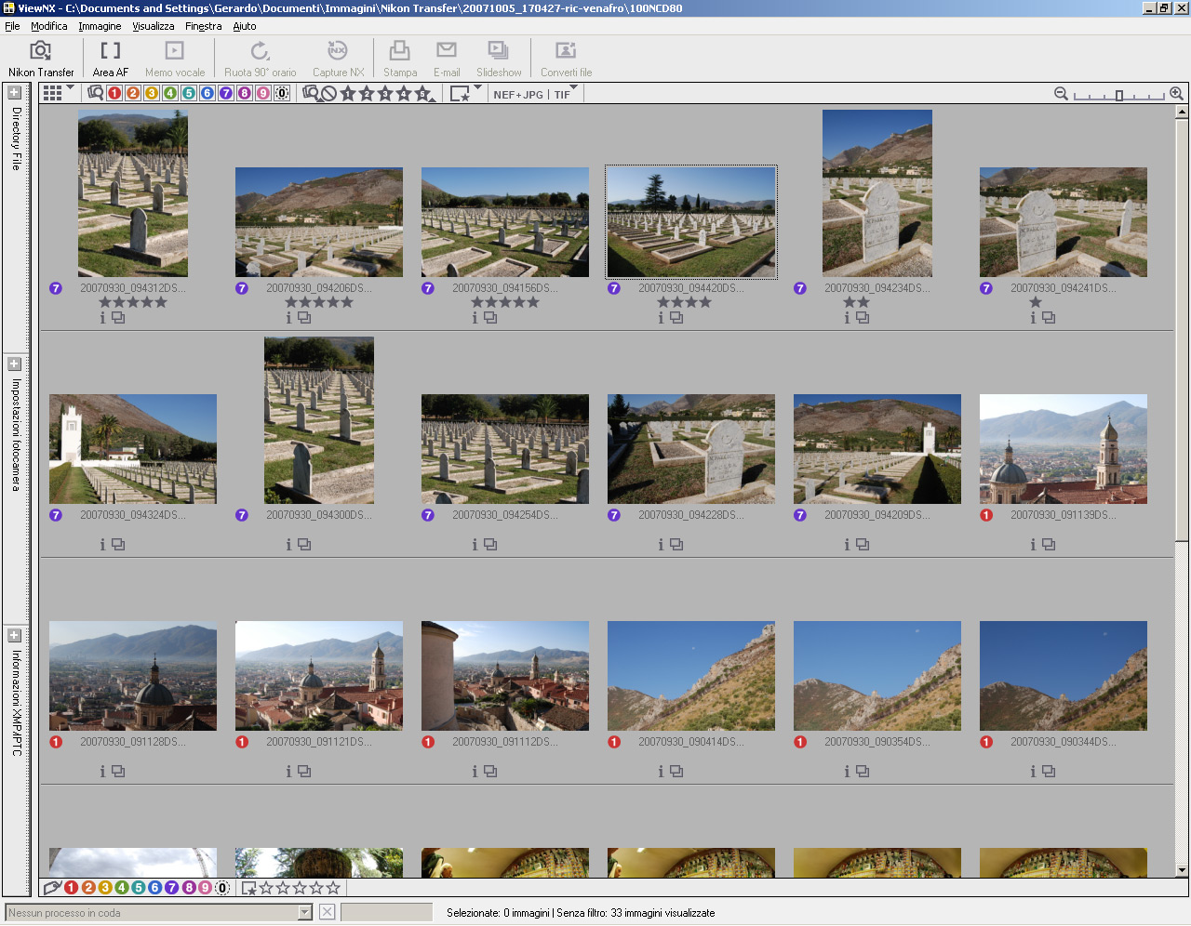Viewport: 1191px width, 926px height.
Task: Click info icon under 20070930_091139DS thumbnail
Action: tap(1033, 545)
